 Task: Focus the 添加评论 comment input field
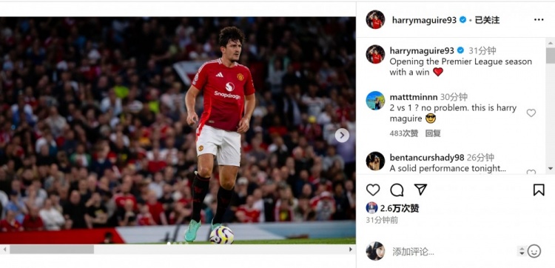tap(453, 252)
